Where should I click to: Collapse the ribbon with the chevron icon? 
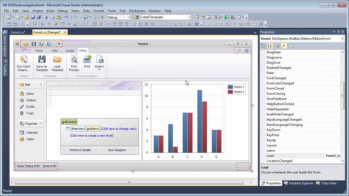[x=239, y=50]
